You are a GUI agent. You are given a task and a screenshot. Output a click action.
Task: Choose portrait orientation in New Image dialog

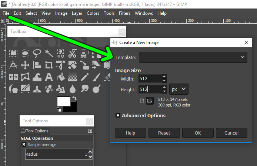pyautogui.click(x=142, y=101)
